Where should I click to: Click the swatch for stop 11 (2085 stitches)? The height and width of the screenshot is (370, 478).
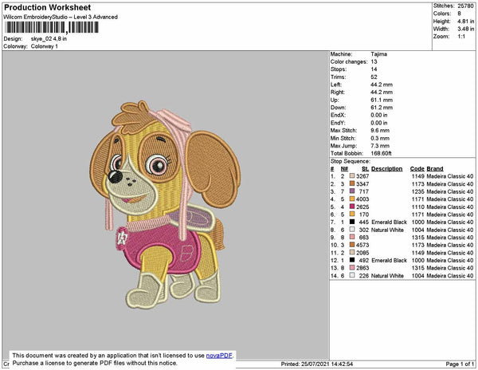352,252
